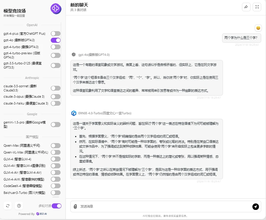
Task: Turn on the Baichuan3-Turbo toggle
Action: pyautogui.click(x=56, y=193)
